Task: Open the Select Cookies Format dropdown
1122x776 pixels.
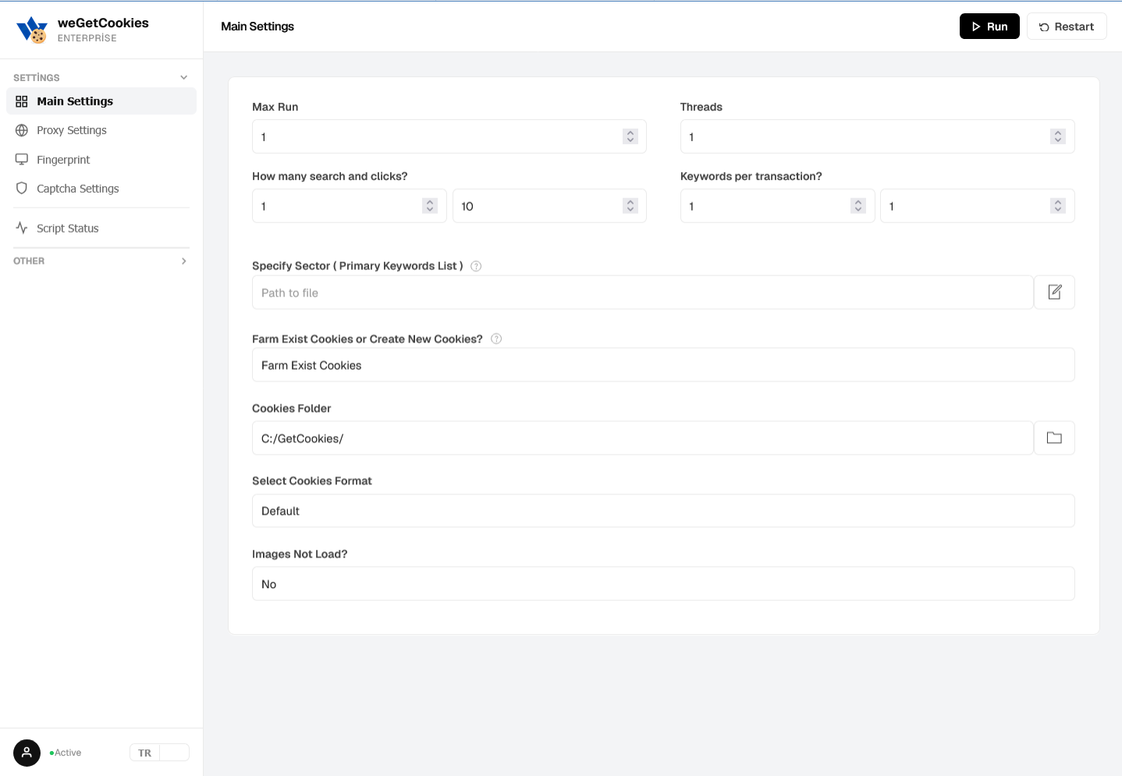Action: point(663,511)
